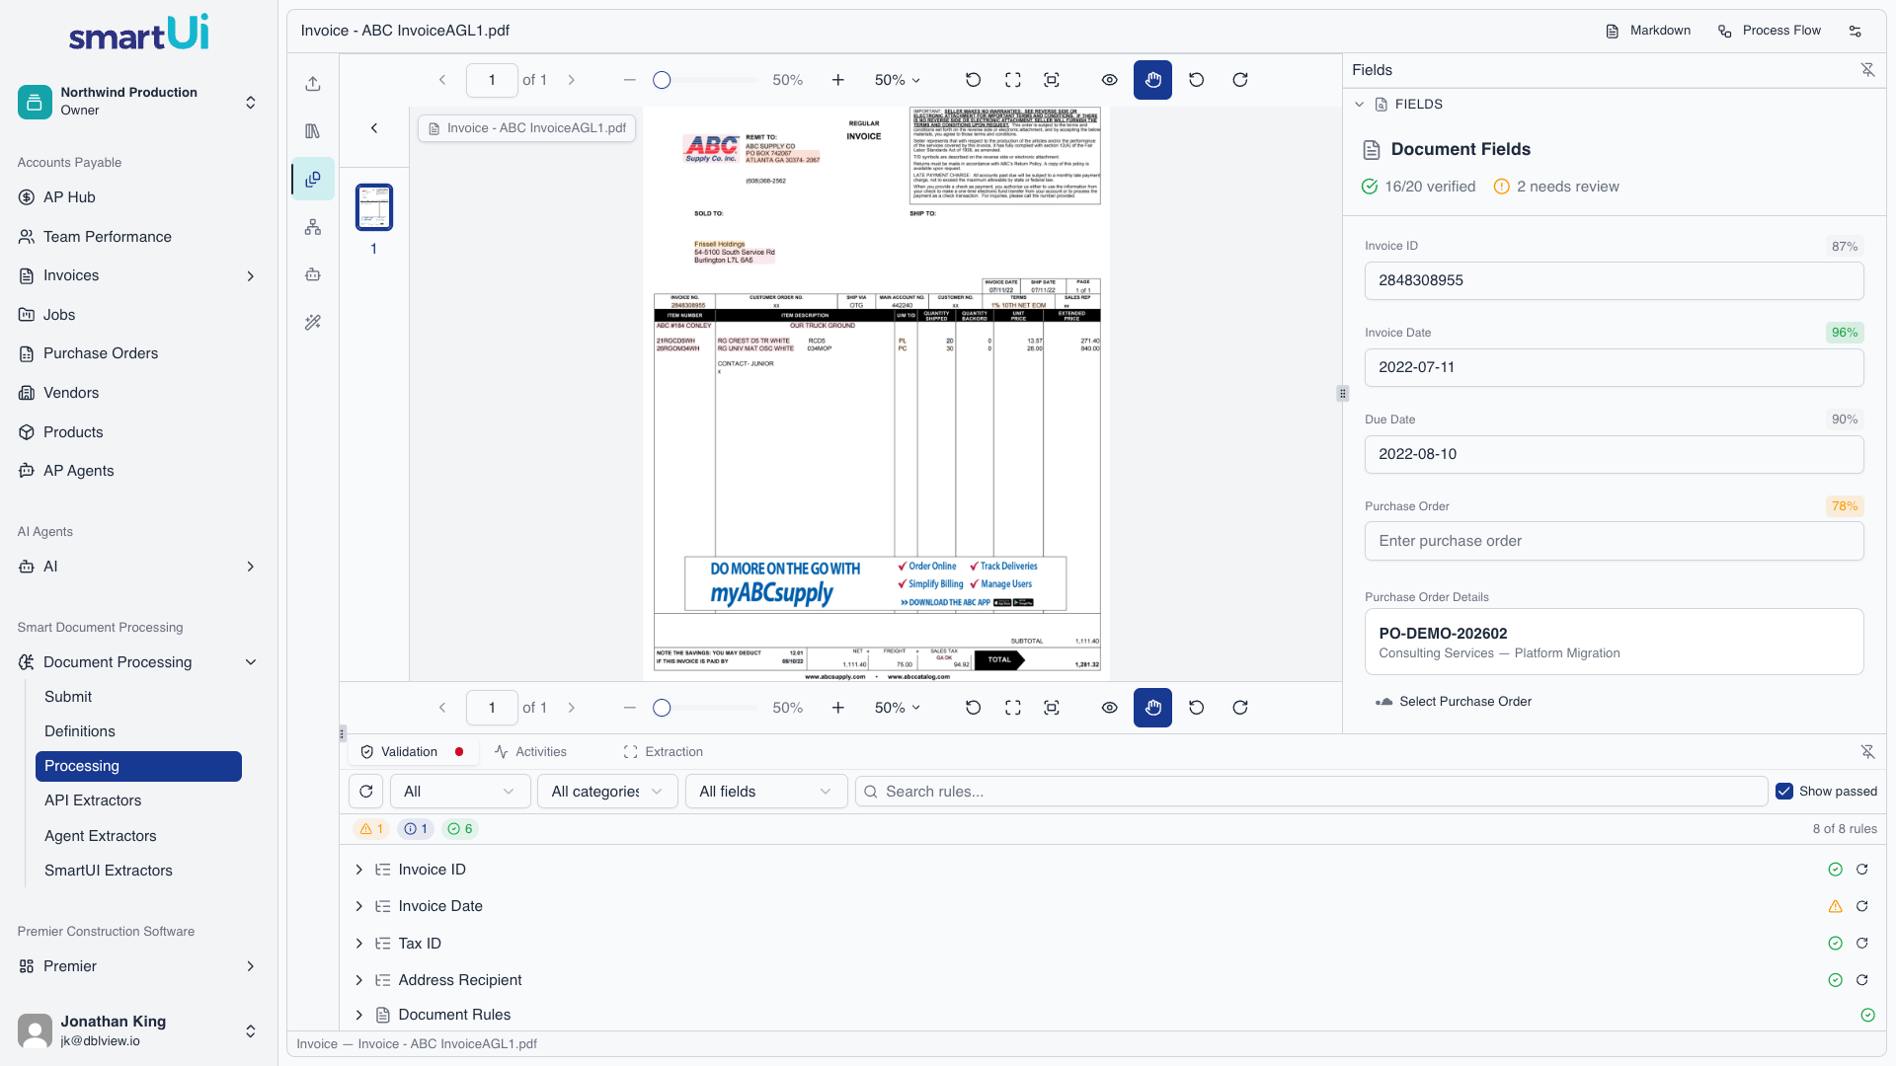Viewport: 1896px width, 1066px height.
Task: Click the upload icon in the left tool strip
Action: pyautogui.click(x=313, y=84)
